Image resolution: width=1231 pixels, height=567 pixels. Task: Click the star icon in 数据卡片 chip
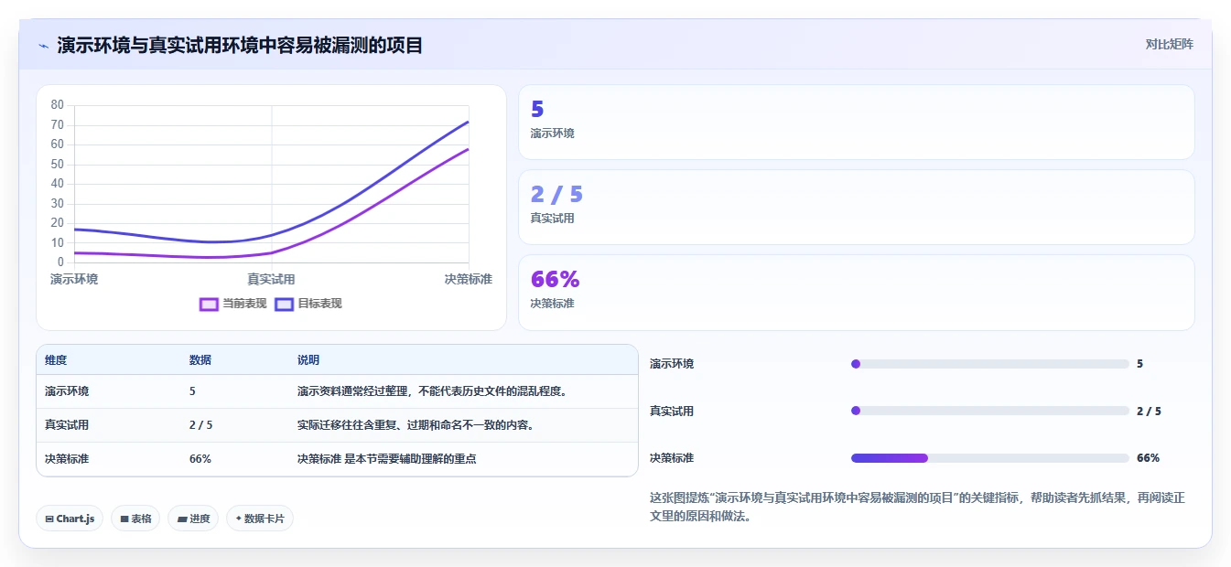[238, 519]
